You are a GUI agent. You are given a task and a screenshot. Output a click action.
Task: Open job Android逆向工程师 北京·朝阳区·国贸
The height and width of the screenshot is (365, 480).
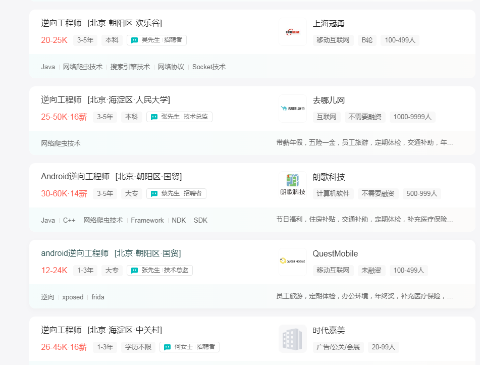pyautogui.click(x=112, y=177)
